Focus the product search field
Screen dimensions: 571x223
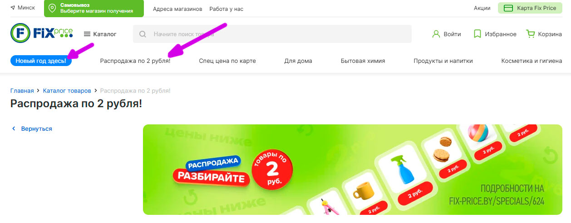(272, 34)
